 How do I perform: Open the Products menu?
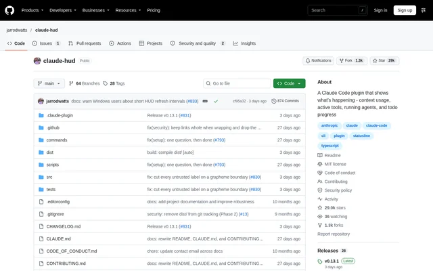(32, 10)
